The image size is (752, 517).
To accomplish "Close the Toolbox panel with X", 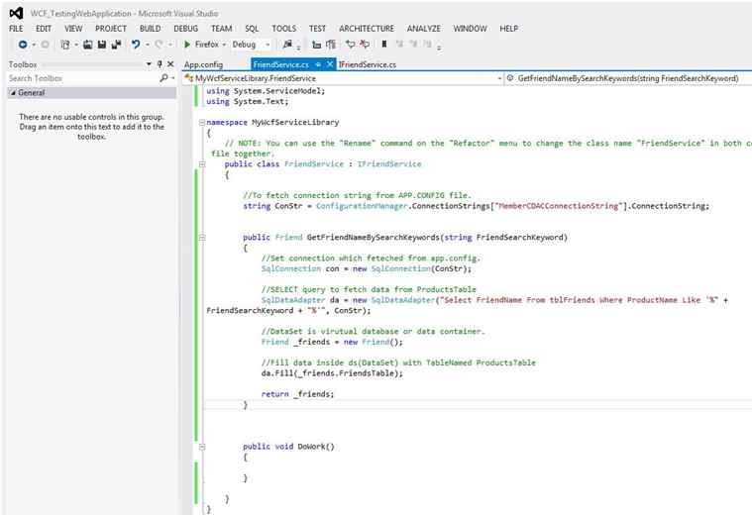I will (x=170, y=63).
